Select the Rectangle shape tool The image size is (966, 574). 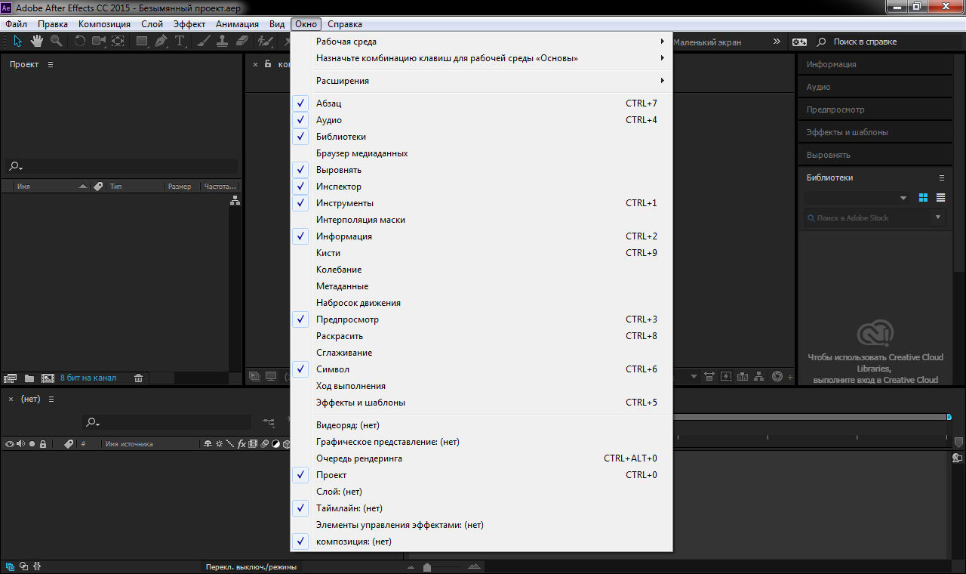(x=142, y=41)
